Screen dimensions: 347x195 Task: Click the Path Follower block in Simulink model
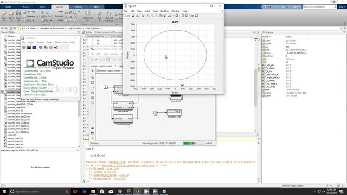(123, 106)
